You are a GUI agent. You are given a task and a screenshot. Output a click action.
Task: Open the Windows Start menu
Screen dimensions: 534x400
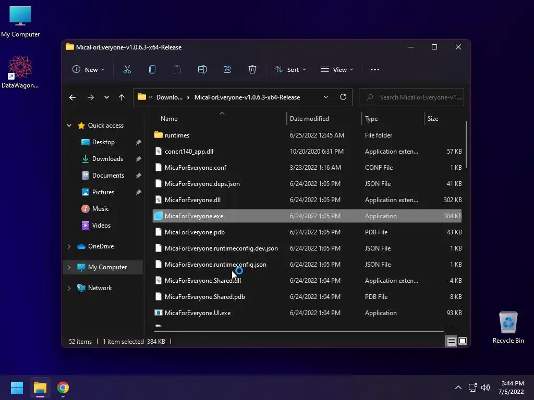17,387
